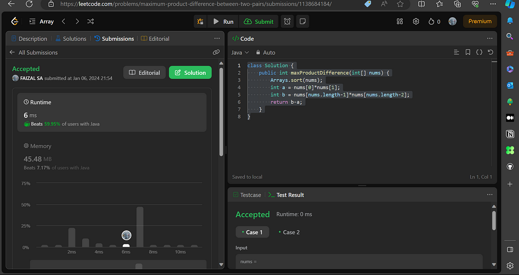Click the green clover sidebar icon

(x=510, y=150)
